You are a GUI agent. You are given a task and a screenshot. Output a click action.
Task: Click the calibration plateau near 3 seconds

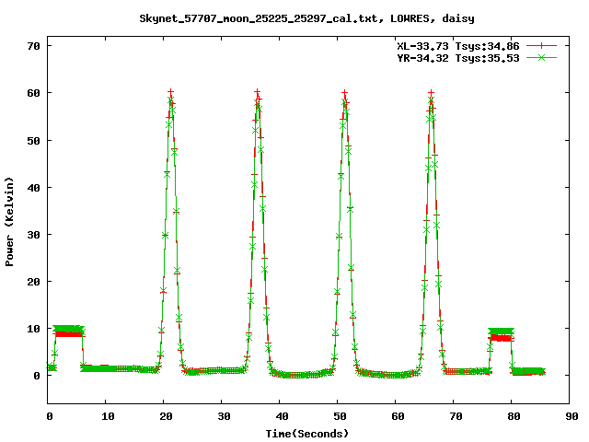click(68, 331)
